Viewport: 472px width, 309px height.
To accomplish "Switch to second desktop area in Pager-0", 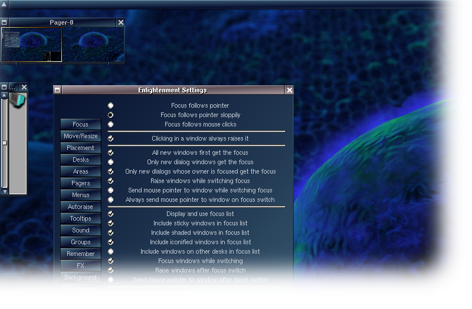I will (x=93, y=45).
